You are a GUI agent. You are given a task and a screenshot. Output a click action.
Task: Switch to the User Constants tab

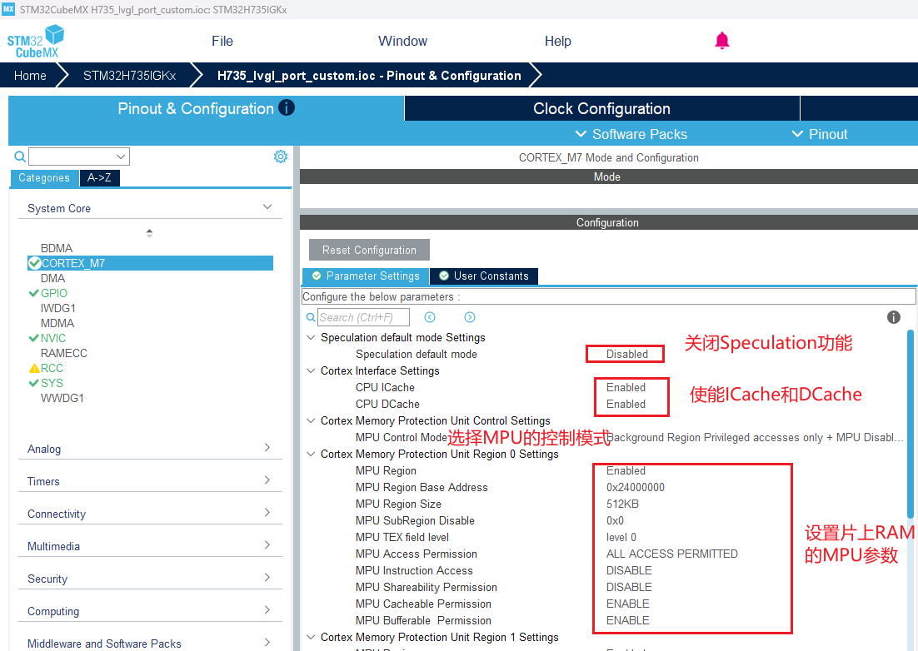pyautogui.click(x=484, y=276)
